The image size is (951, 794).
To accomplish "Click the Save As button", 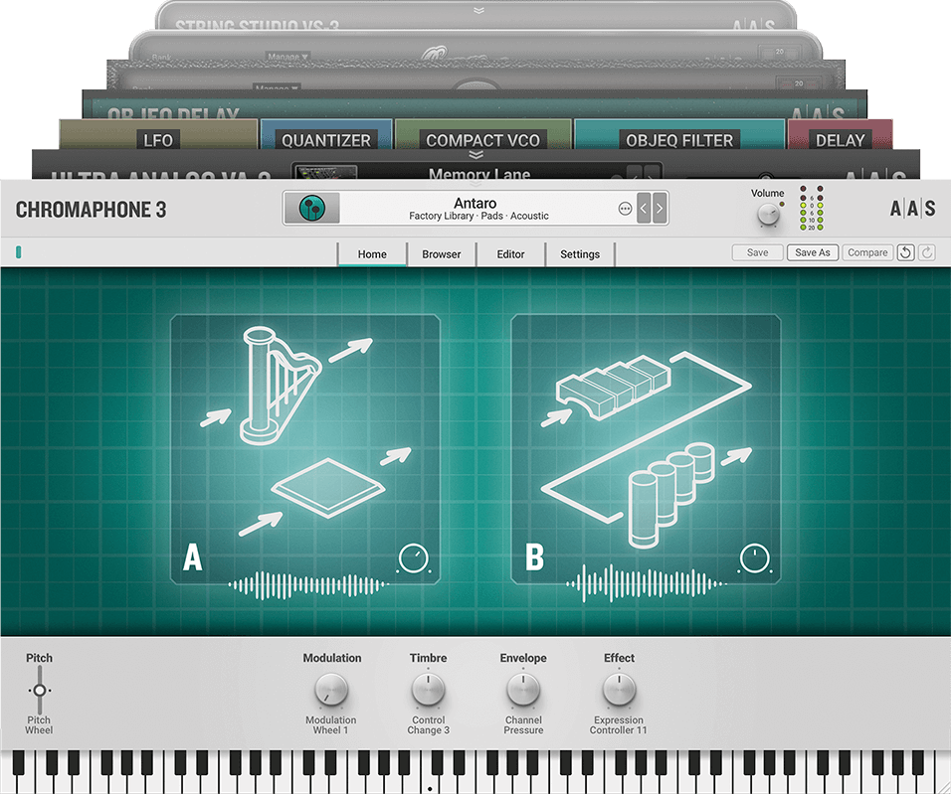I will (812, 253).
